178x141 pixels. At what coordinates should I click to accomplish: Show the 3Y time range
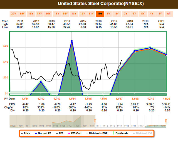point(160,14)
